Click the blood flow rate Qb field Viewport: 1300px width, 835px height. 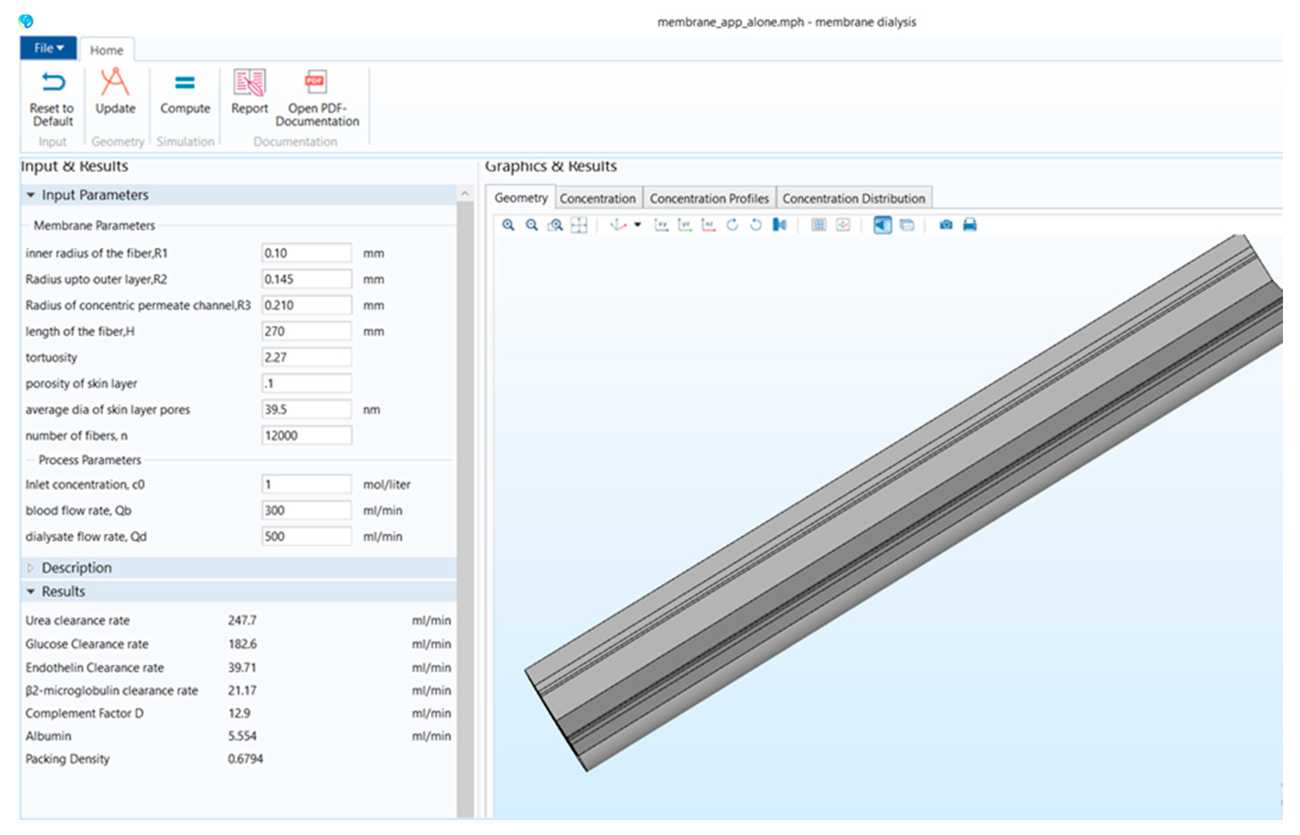point(306,510)
